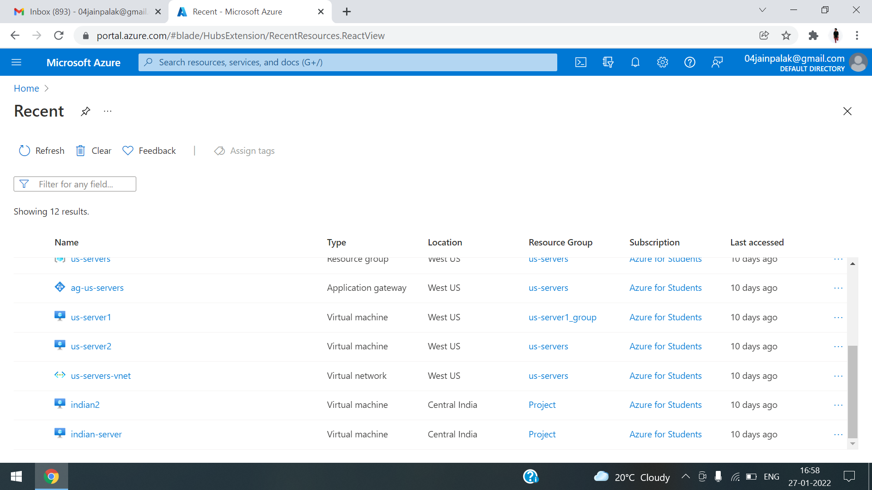Pin the Recent blade to dashboard
This screenshot has width=872, height=490.
point(85,111)
